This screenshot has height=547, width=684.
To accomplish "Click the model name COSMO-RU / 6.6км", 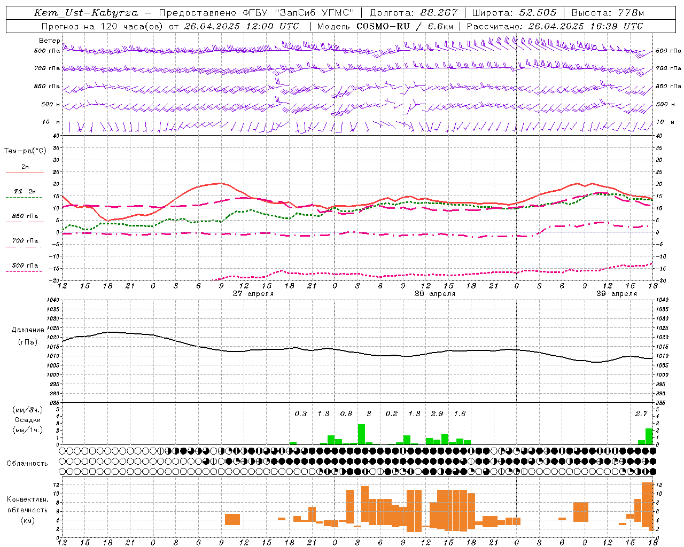I will [405, 26].
